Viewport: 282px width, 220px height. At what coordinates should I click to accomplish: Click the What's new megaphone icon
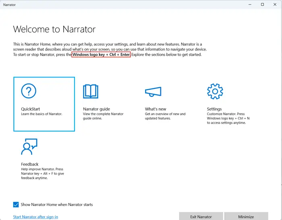coord(153,92)
